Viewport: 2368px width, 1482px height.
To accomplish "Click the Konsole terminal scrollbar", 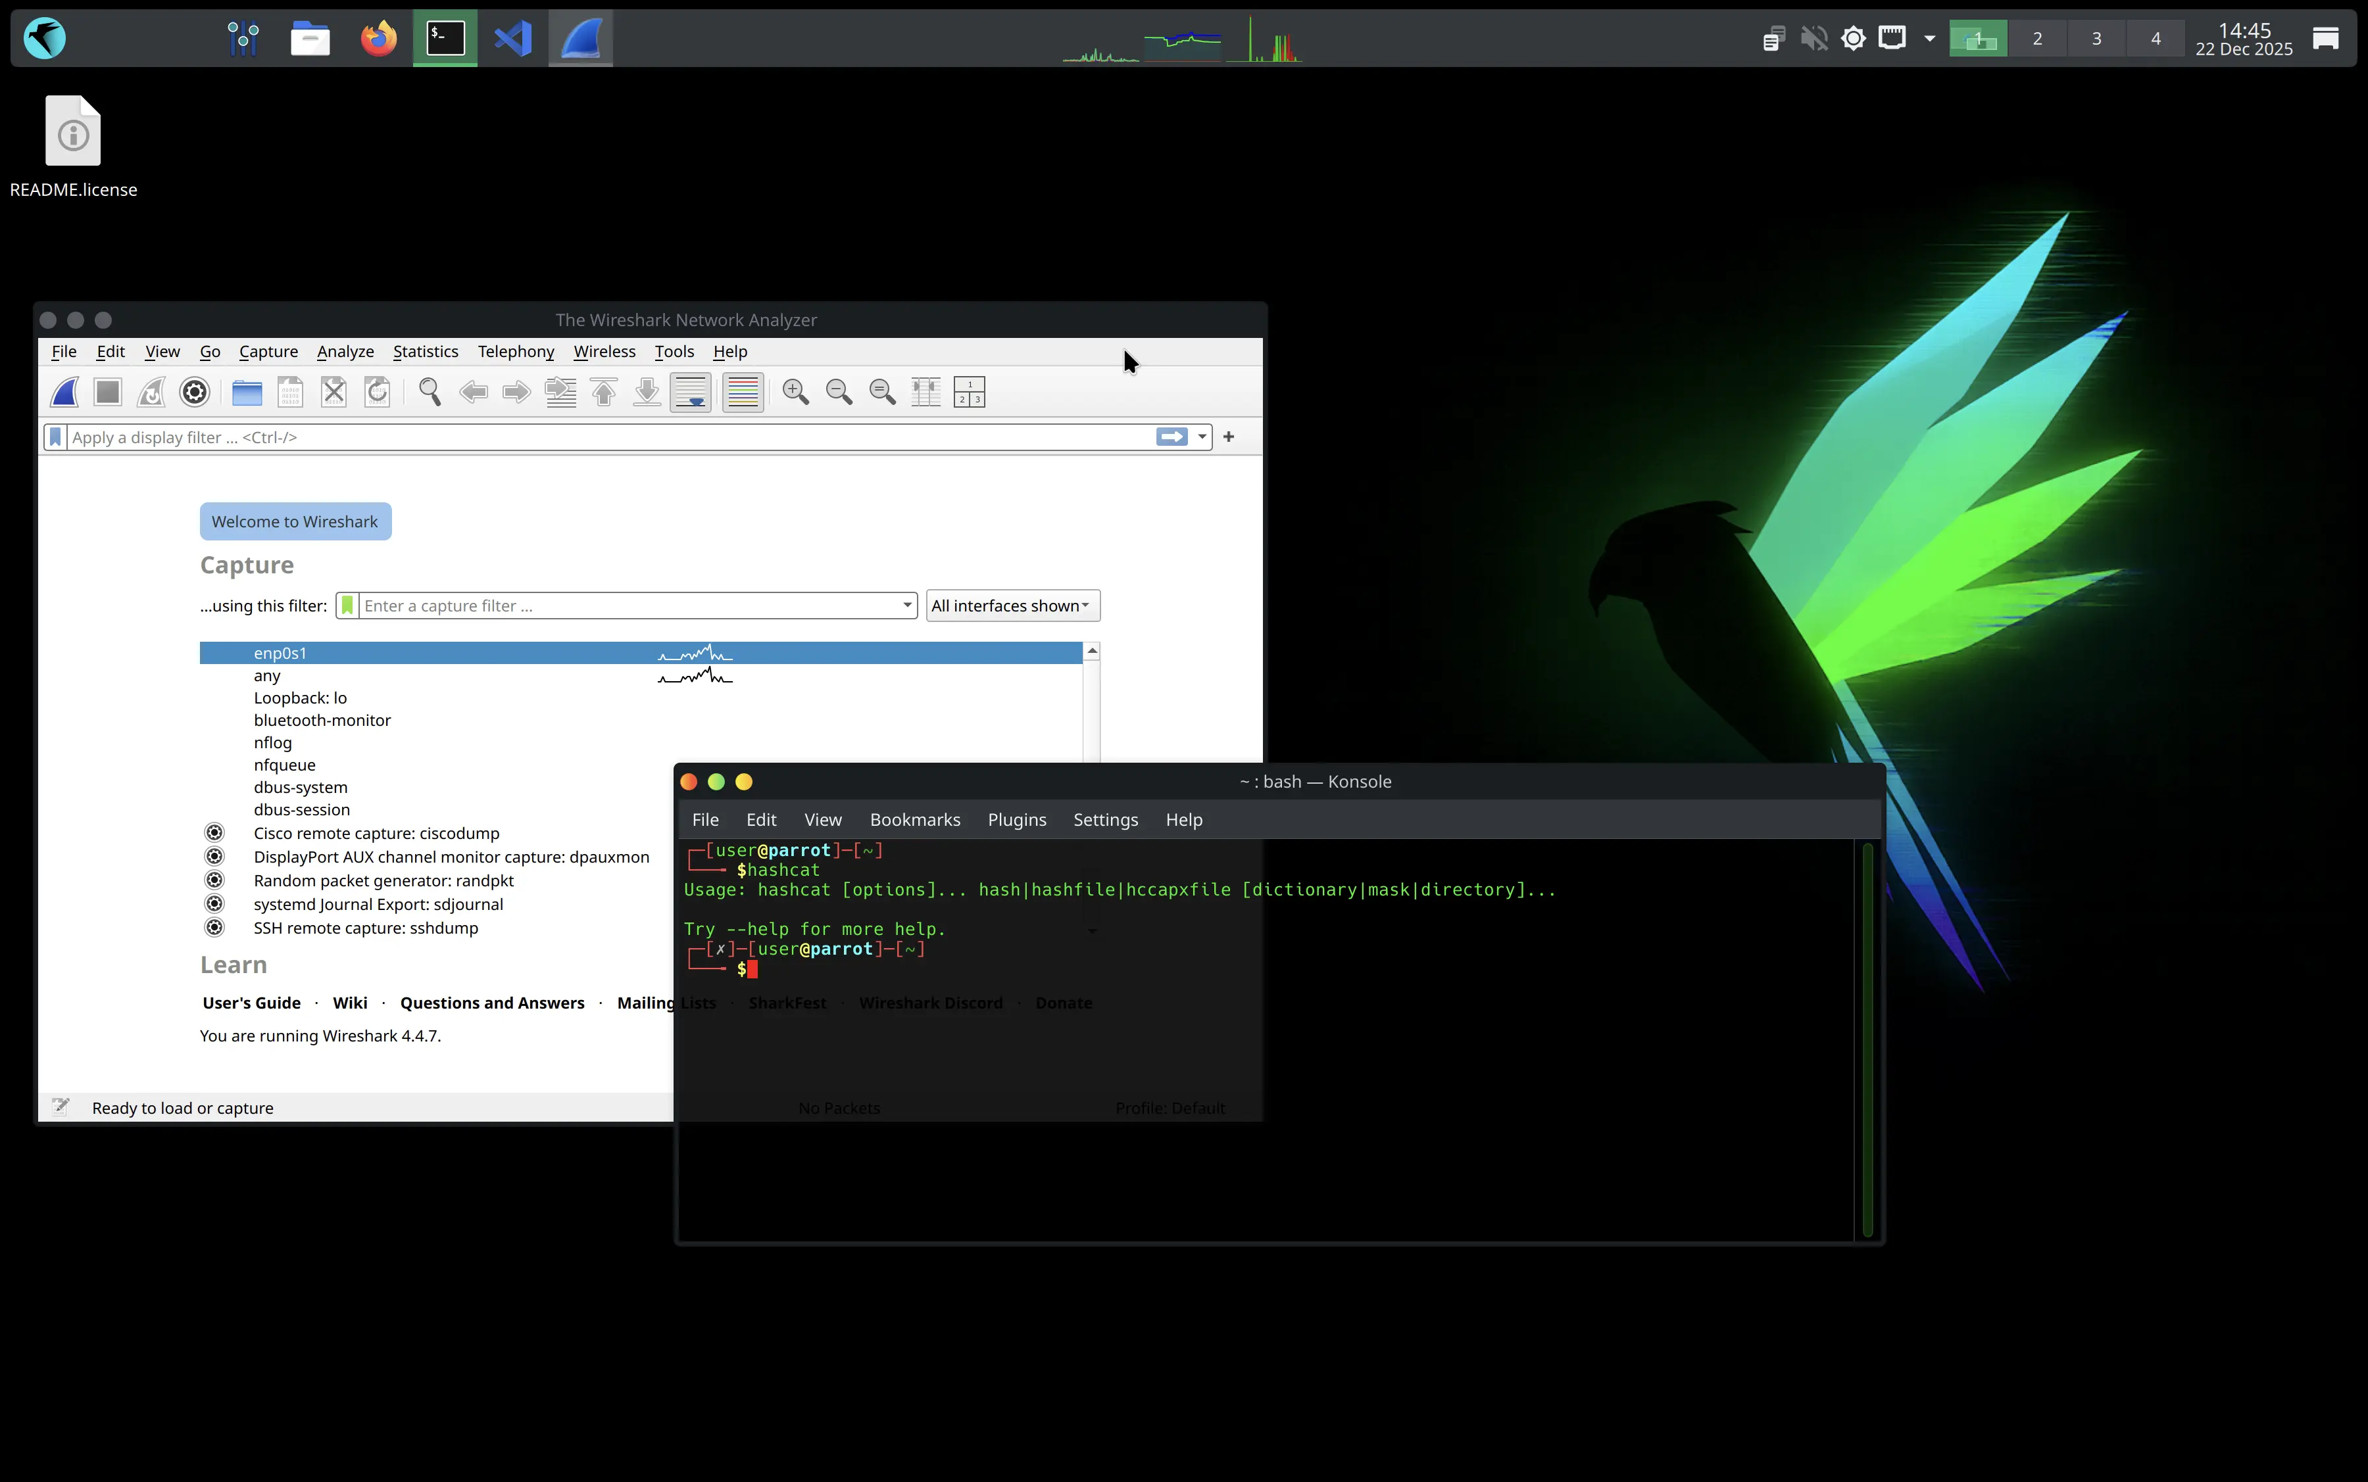I will 1867,1039.
